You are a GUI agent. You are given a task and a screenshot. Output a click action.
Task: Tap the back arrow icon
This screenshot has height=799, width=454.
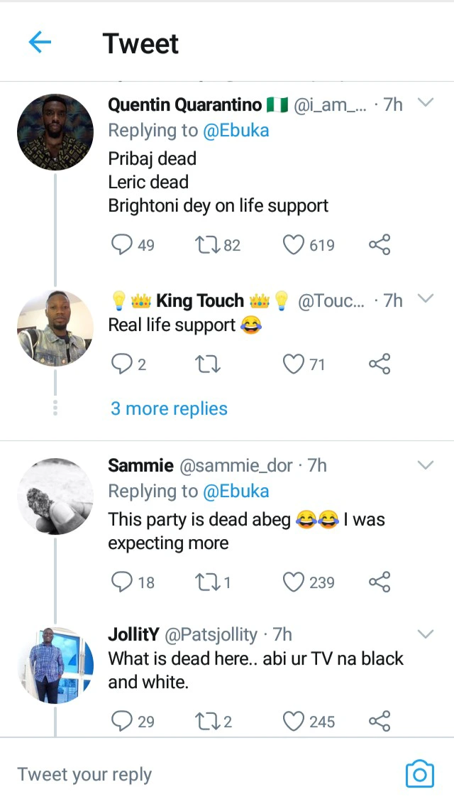point(40,43)
